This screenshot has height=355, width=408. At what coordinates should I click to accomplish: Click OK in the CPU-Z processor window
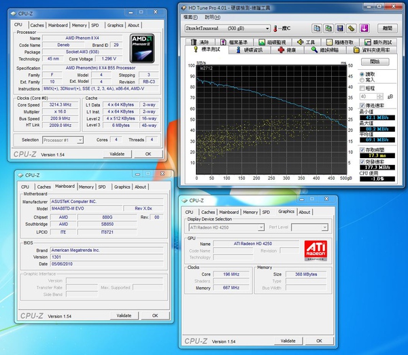[x=148, y=154]
